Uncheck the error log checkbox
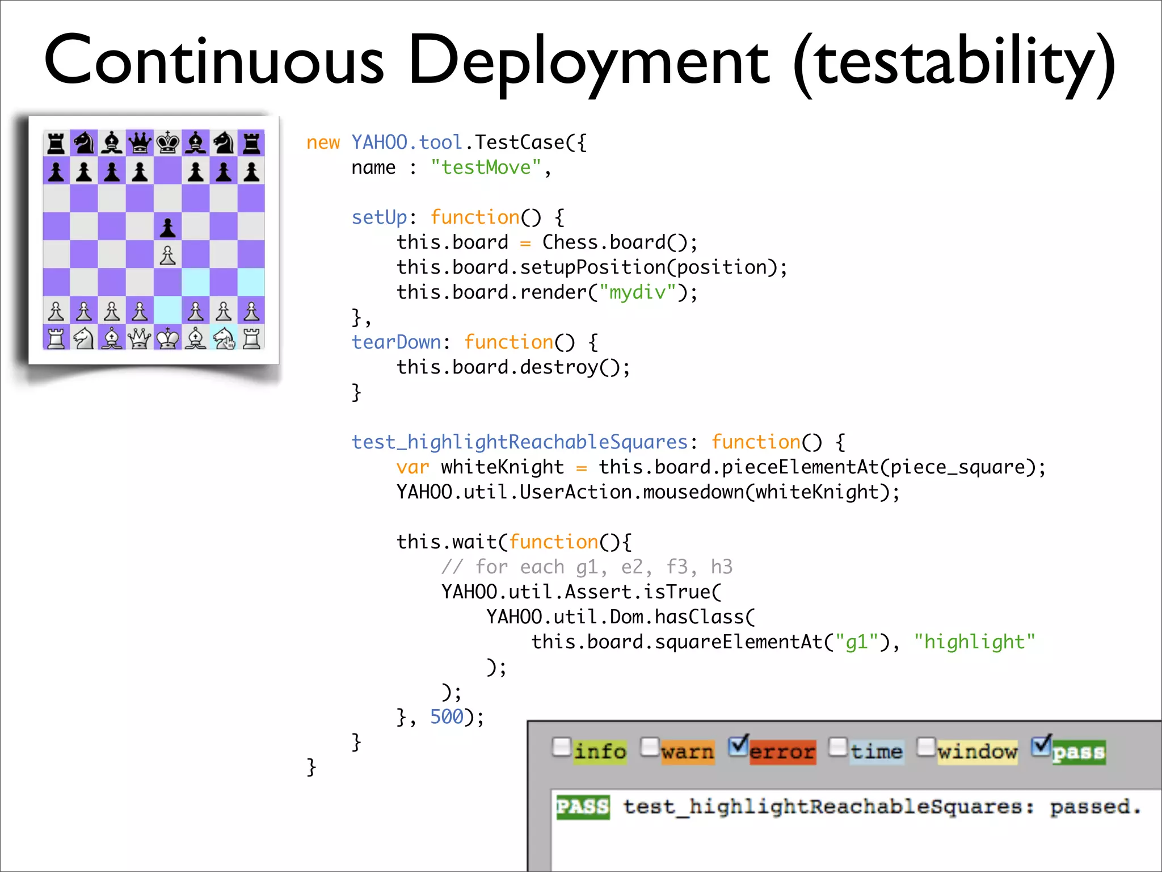This screenshot has width=1162, height=872. 738,747
